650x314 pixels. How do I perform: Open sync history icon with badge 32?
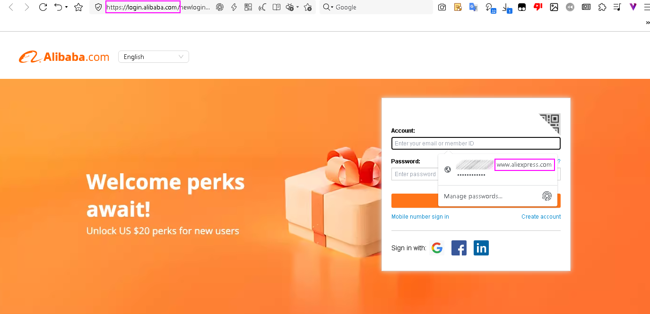(490, 8)
